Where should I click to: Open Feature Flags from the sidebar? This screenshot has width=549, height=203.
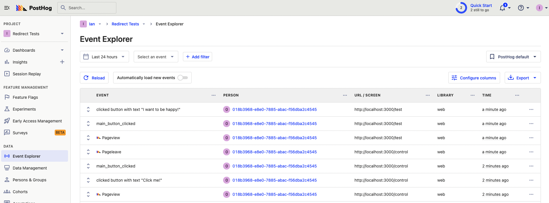(25, 97)
